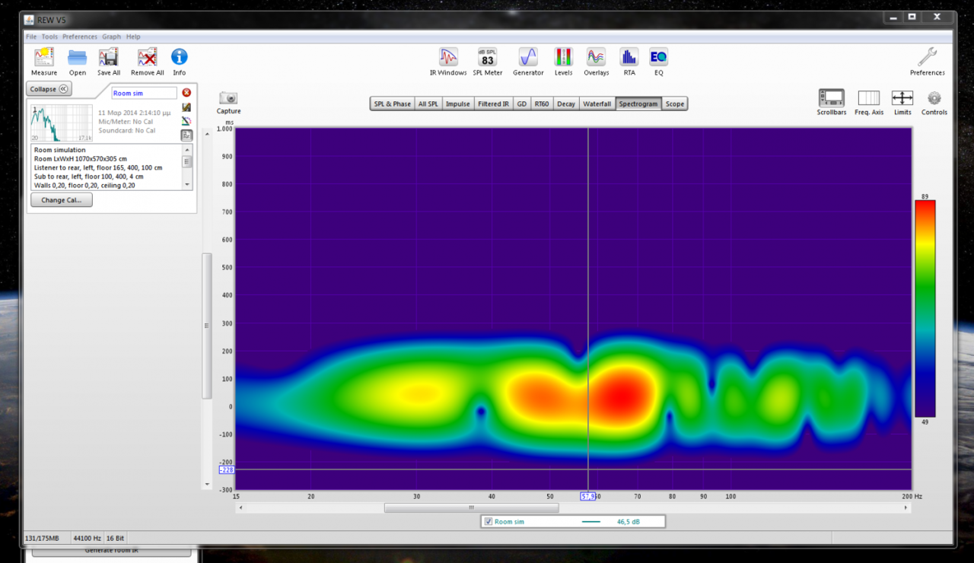Image resolution: width=974 pixels, height=563 pixels.
Task: Click the notes box scroll-up arrow
Action: (x=187, y=150)
